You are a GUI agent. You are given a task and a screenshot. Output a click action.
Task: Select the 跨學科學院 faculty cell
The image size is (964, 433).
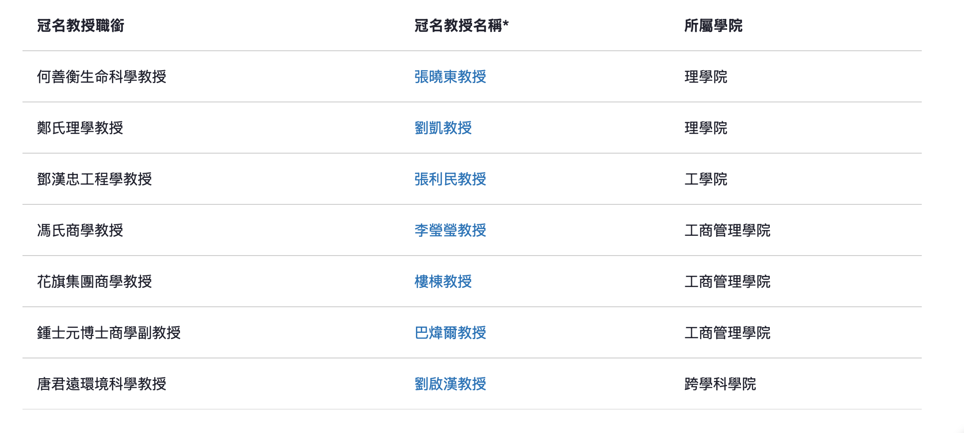720,384
